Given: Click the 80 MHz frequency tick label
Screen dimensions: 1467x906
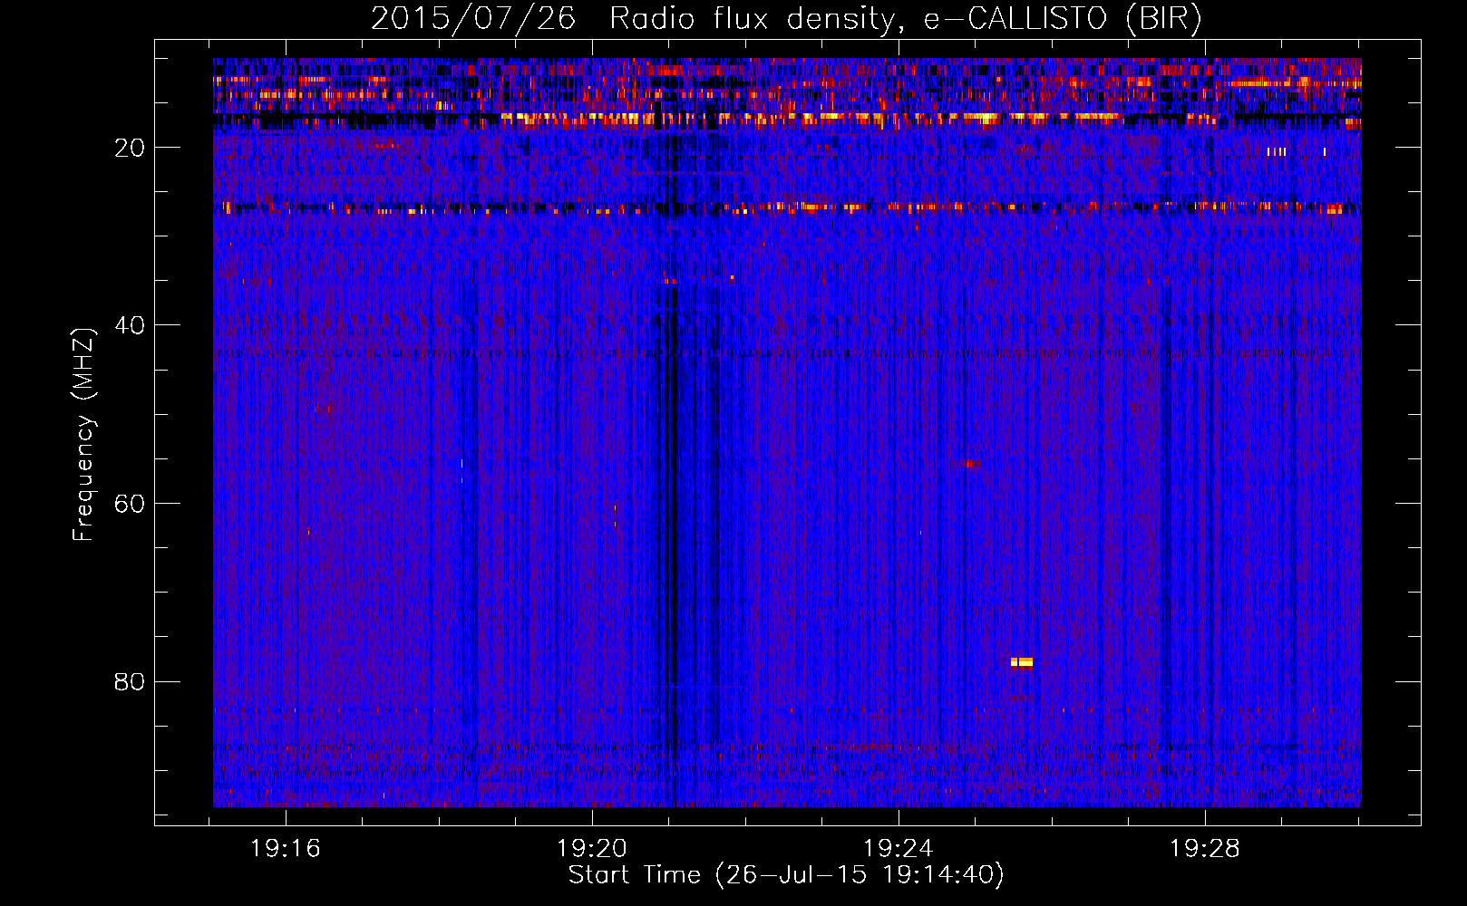Looking at the screenshot, I should 130,681.
